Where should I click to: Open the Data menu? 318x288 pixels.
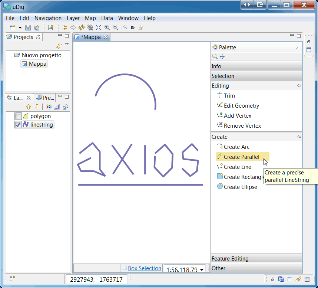(107, 18)
